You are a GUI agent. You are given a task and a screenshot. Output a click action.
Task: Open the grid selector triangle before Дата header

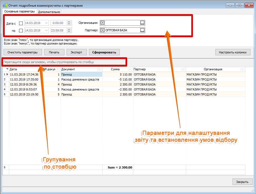pyautogui.click(x=7, y=69)
